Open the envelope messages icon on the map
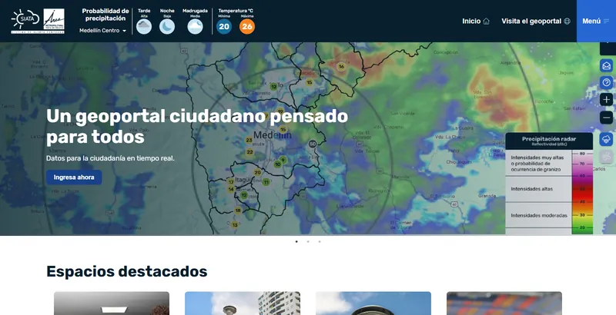The image size is (616, 315). 607,65
